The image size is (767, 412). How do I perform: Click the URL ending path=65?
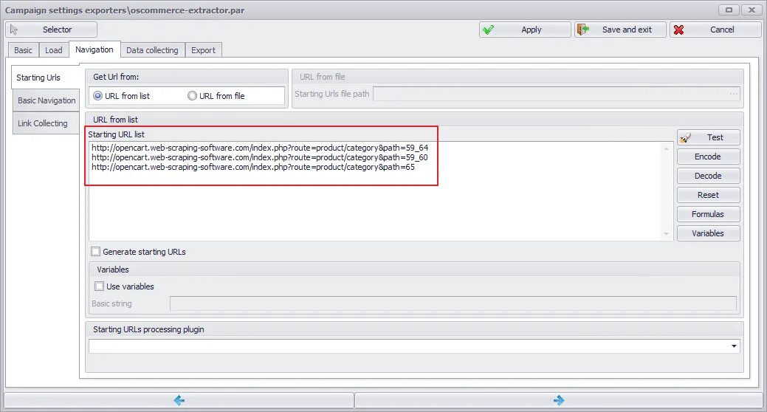click(x=253, y=167)
